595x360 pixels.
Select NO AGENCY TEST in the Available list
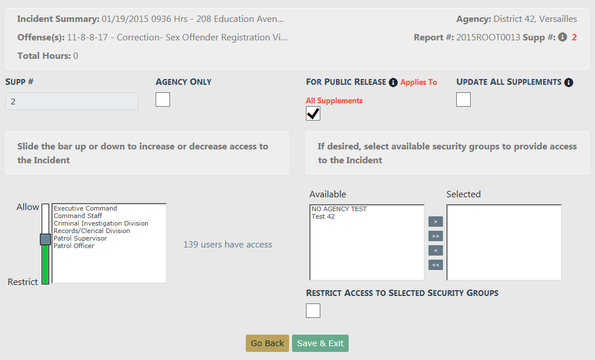click(339, 209)
